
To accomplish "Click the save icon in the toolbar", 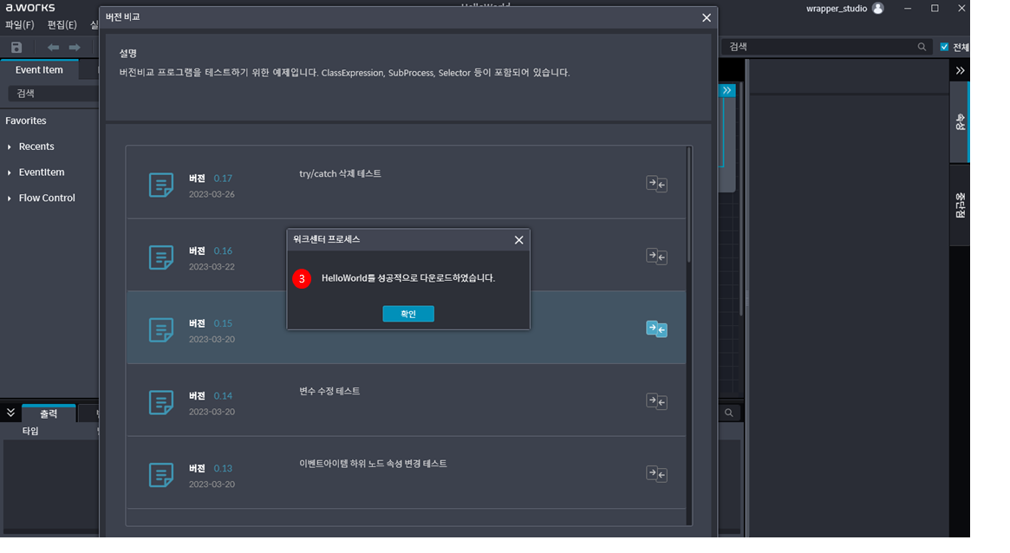I will point(16,47).
